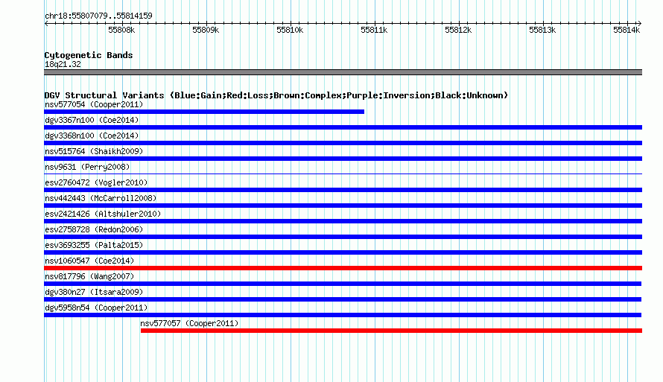Open the esv2760472 (Vogler2010) label
Screen dimensions: 663x382
[x=96, y=182]
